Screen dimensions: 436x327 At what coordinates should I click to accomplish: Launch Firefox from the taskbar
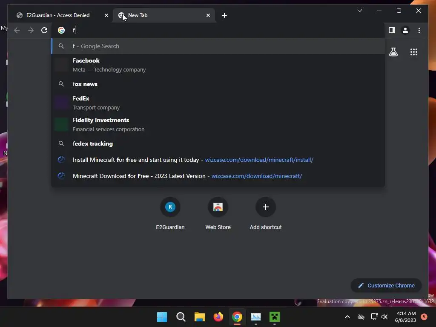[218, 317]
